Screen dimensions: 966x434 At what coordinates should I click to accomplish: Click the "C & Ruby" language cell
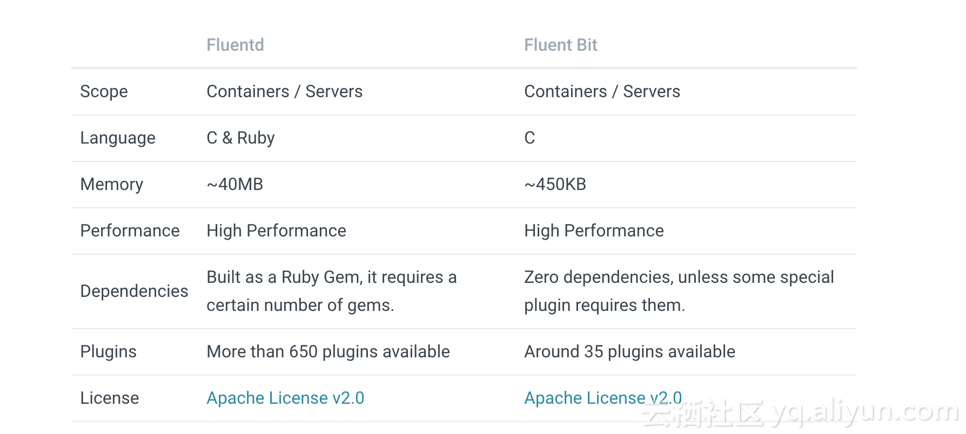[240, 138]
